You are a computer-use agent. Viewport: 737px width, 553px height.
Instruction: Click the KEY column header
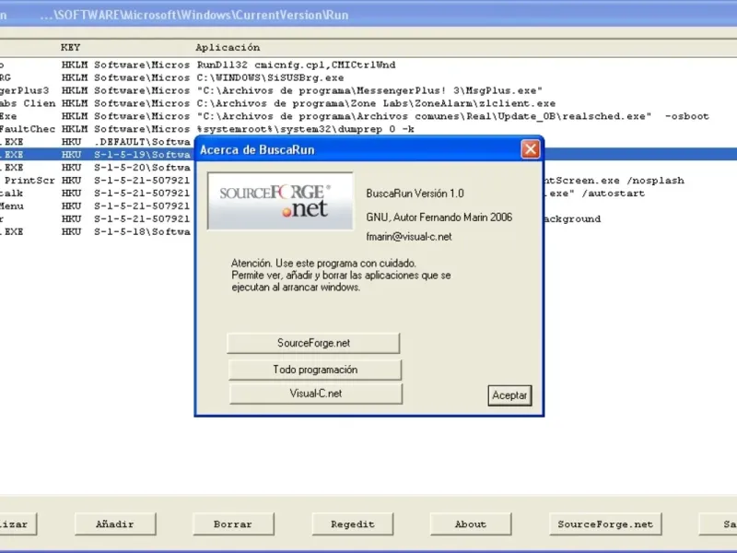71,48
